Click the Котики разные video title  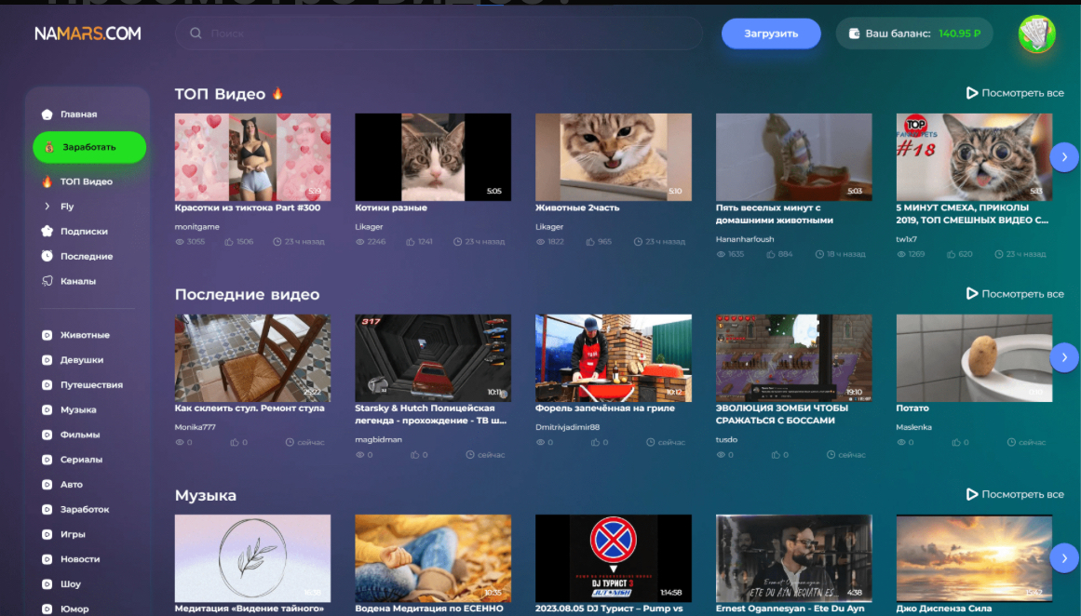pyautogui.click(x=391, y=208)
